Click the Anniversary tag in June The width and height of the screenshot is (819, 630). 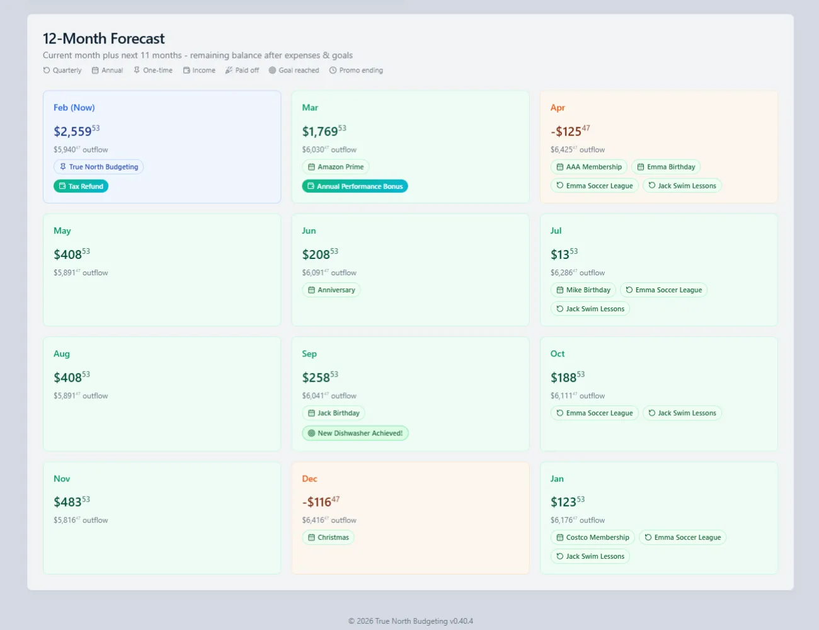point(331,290)
